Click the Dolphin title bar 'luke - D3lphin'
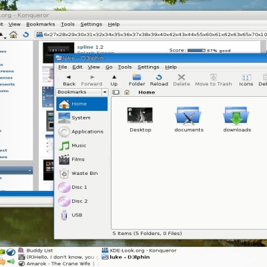Viewport: 267px width, 267px height. point(161,58)
